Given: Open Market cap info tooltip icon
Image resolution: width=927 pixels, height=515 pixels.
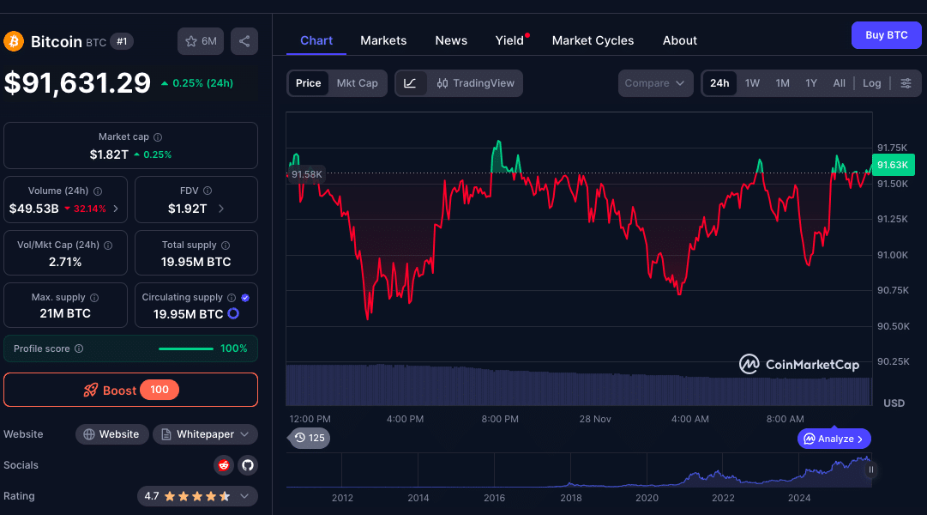Looking at the screenshot, I should (158, 137).
